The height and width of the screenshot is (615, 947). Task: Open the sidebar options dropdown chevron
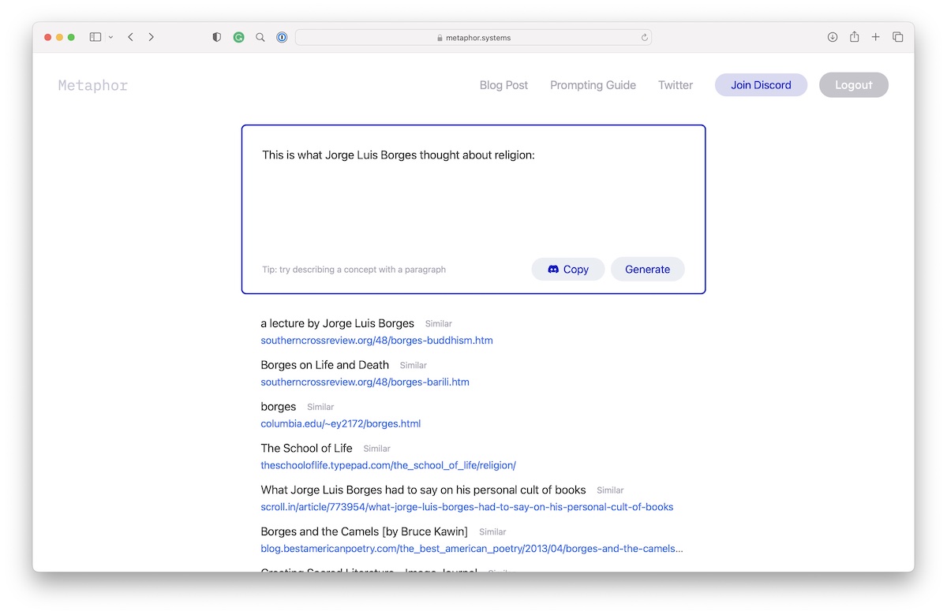[110, 37]
